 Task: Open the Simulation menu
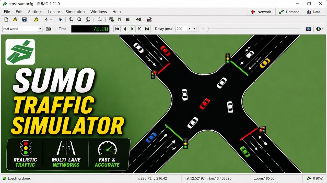(x=75, y=12)
